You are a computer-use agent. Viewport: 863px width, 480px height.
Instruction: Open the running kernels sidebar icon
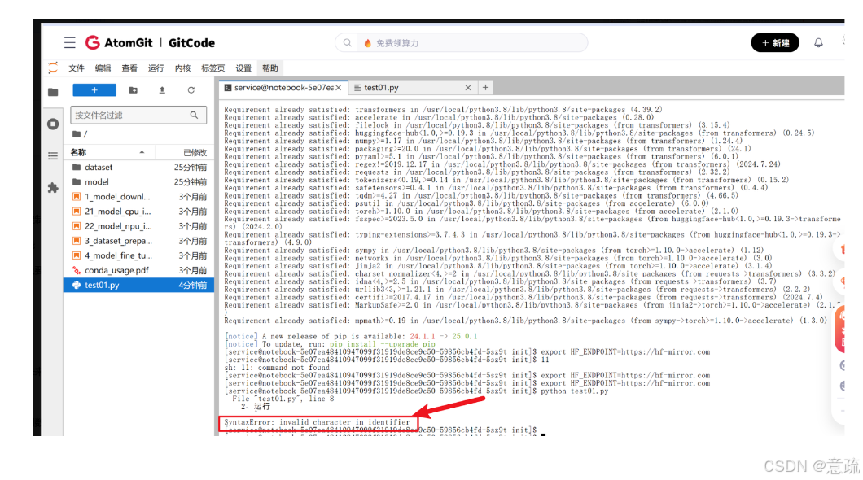point(53,124)
